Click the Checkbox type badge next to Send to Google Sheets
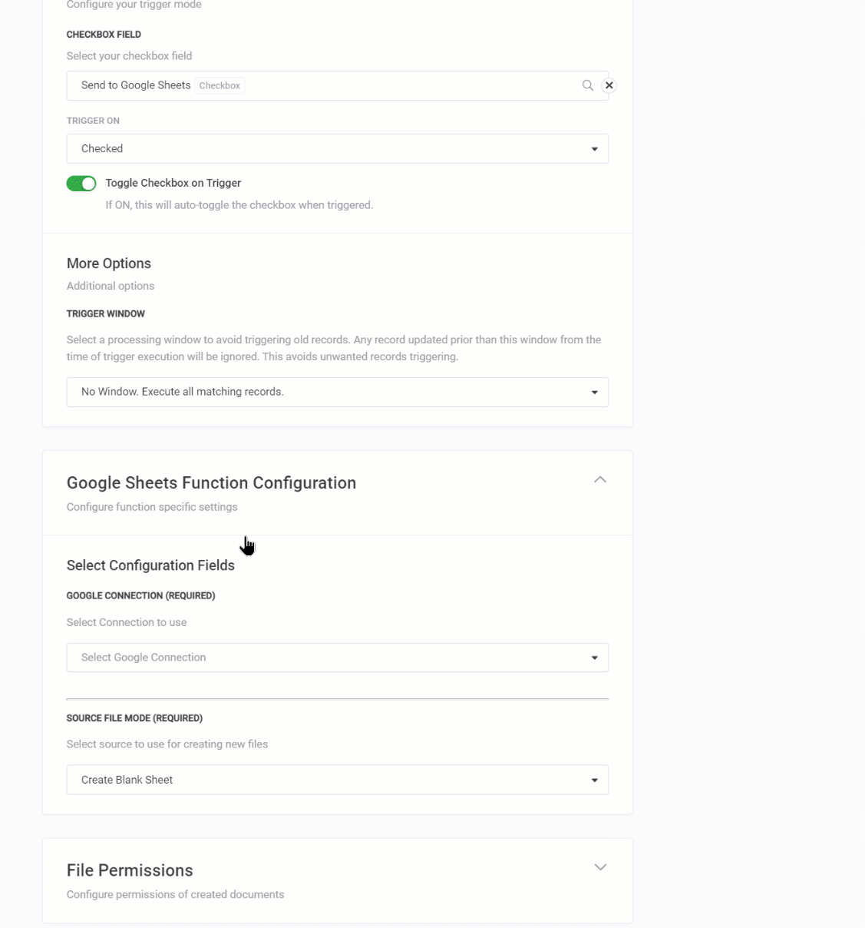Screen dimensions: 865x928 click(x=220, y=85)
